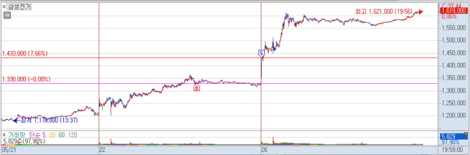This screenshot has height=155, width=470.
Task: Click the 삼성전기 stock name label
Action: coord(20,7)
